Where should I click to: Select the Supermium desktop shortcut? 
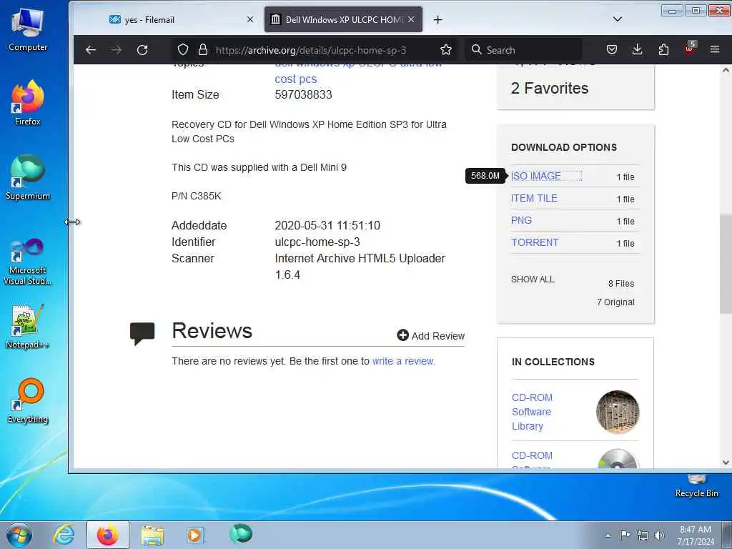[x=28, y=178]
